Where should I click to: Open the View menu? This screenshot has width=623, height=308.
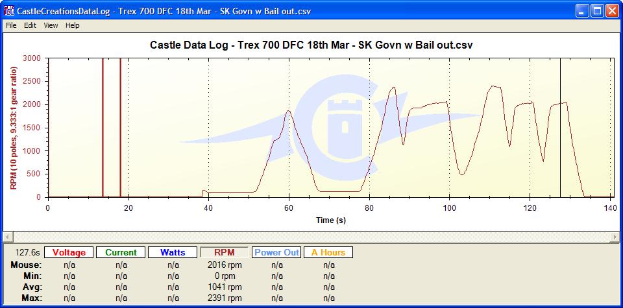[51, 25]
